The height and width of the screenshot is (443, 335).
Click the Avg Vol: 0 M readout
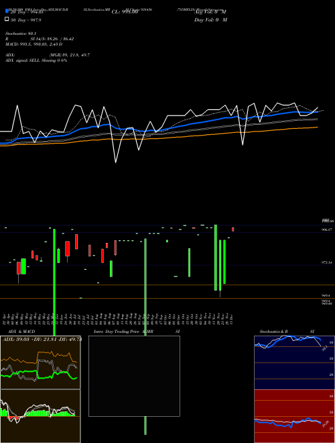point(210,12)
